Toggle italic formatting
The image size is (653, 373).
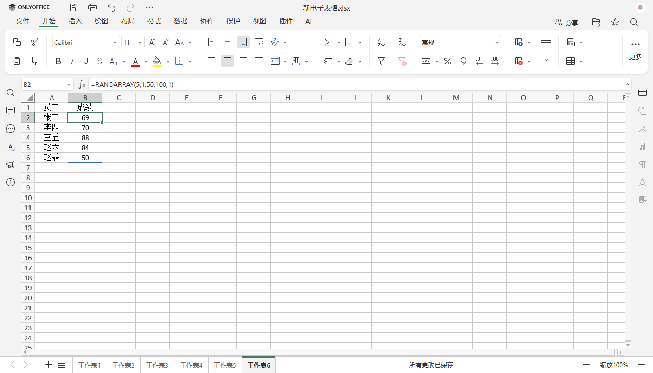click(x=72, y=61)
